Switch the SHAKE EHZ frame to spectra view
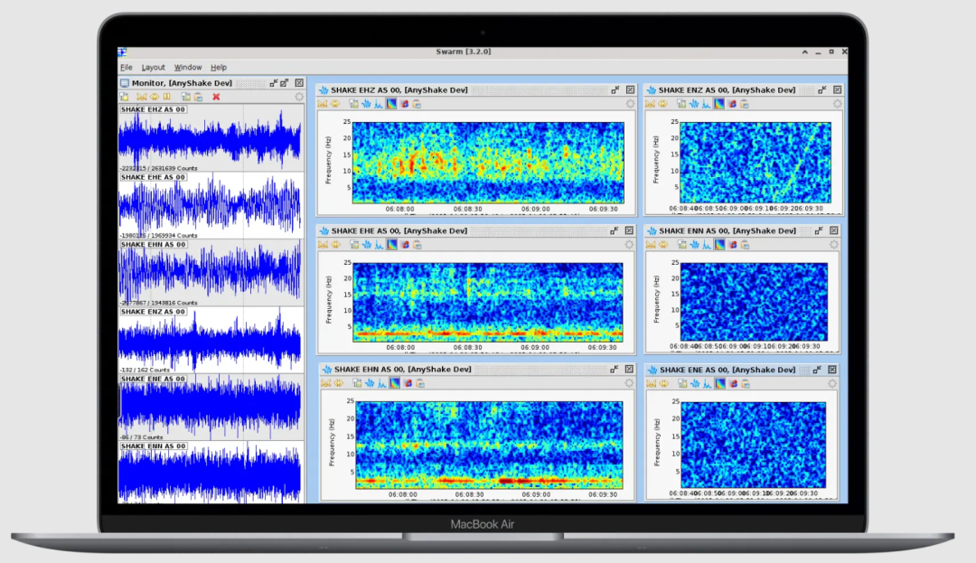Viewport: 976px width, 563px height. coord(379,104)
